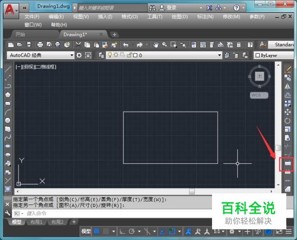Click the keyword search box in the title bar
The height and width of the screenshot is (240, 297).
112,8
